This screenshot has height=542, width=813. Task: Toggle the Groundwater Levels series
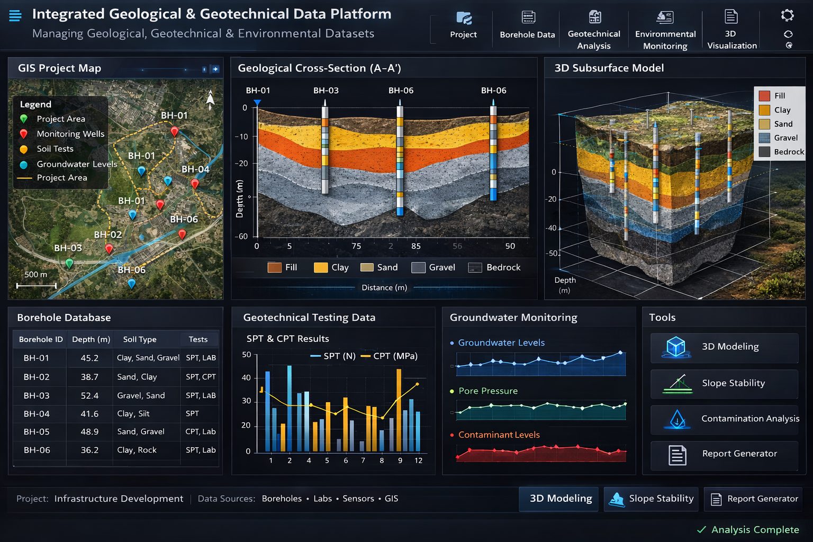click(501, 342)
